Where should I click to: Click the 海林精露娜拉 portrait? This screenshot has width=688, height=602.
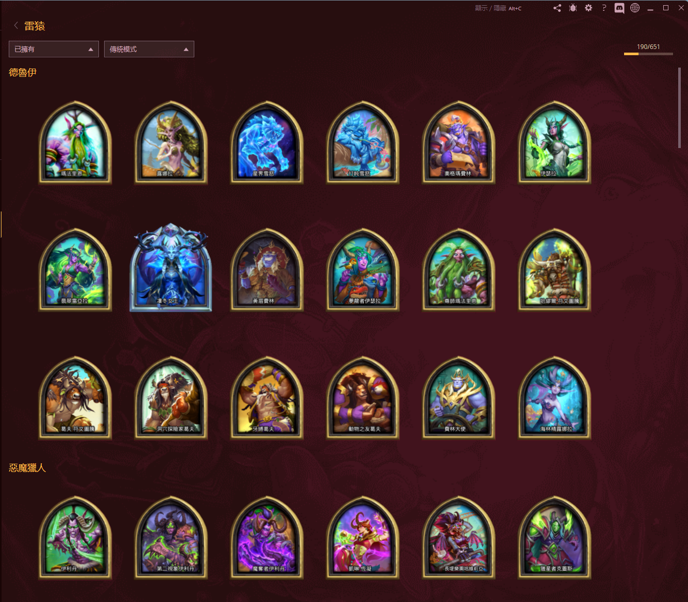(555, 398)
